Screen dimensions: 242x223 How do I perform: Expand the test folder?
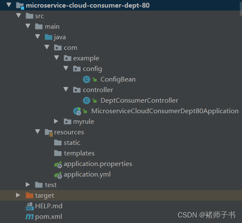point(27,185)
